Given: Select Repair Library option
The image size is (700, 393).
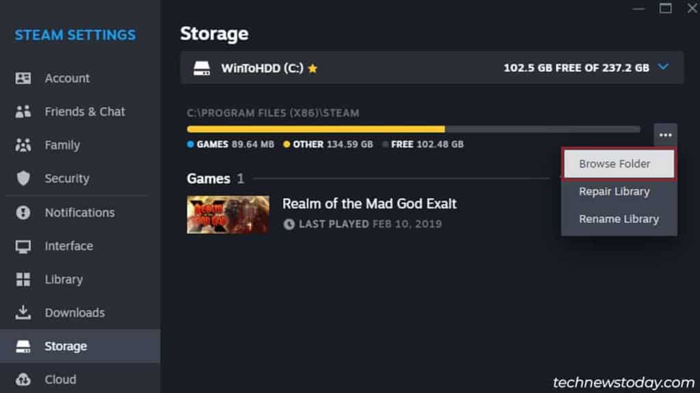Looking at the screenshot, I should pos(614,192).
